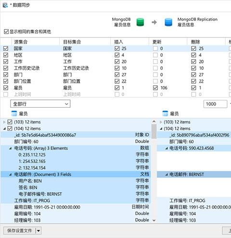Click source collection 部门位置 cell
231x238 pixels.
(22, 81)
